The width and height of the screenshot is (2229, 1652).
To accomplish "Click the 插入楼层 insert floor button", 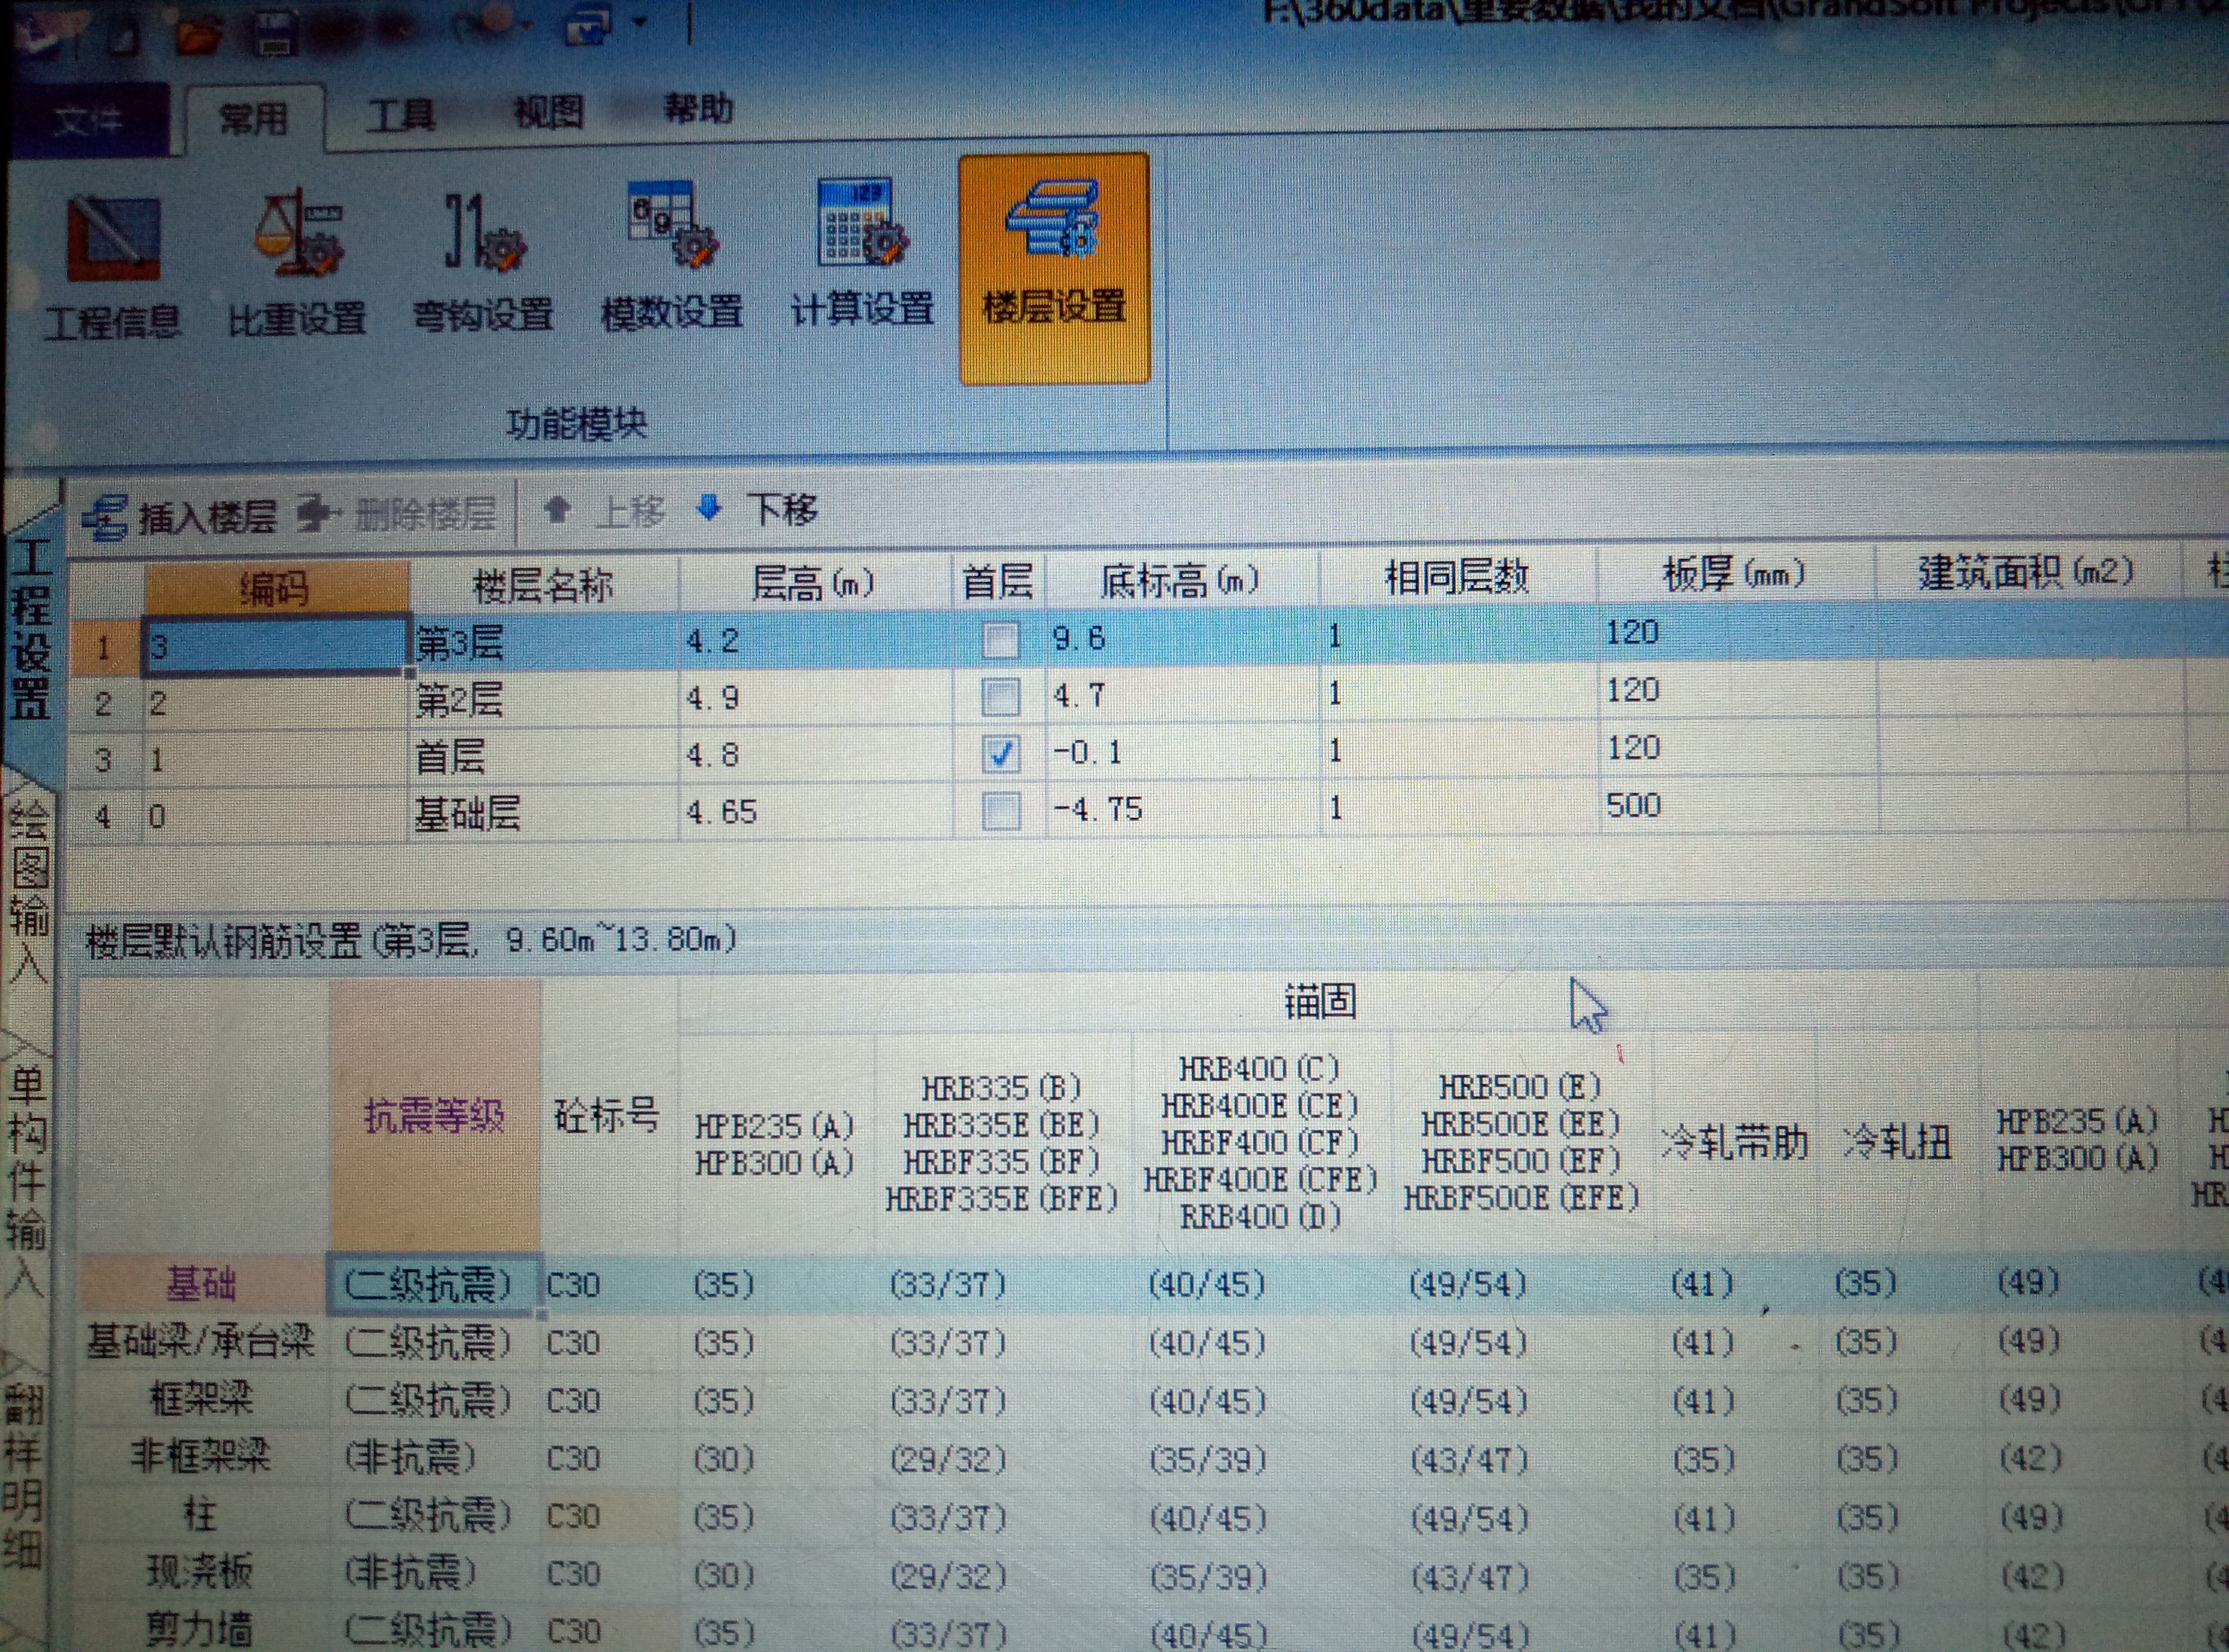I will [x=180, y=516].
